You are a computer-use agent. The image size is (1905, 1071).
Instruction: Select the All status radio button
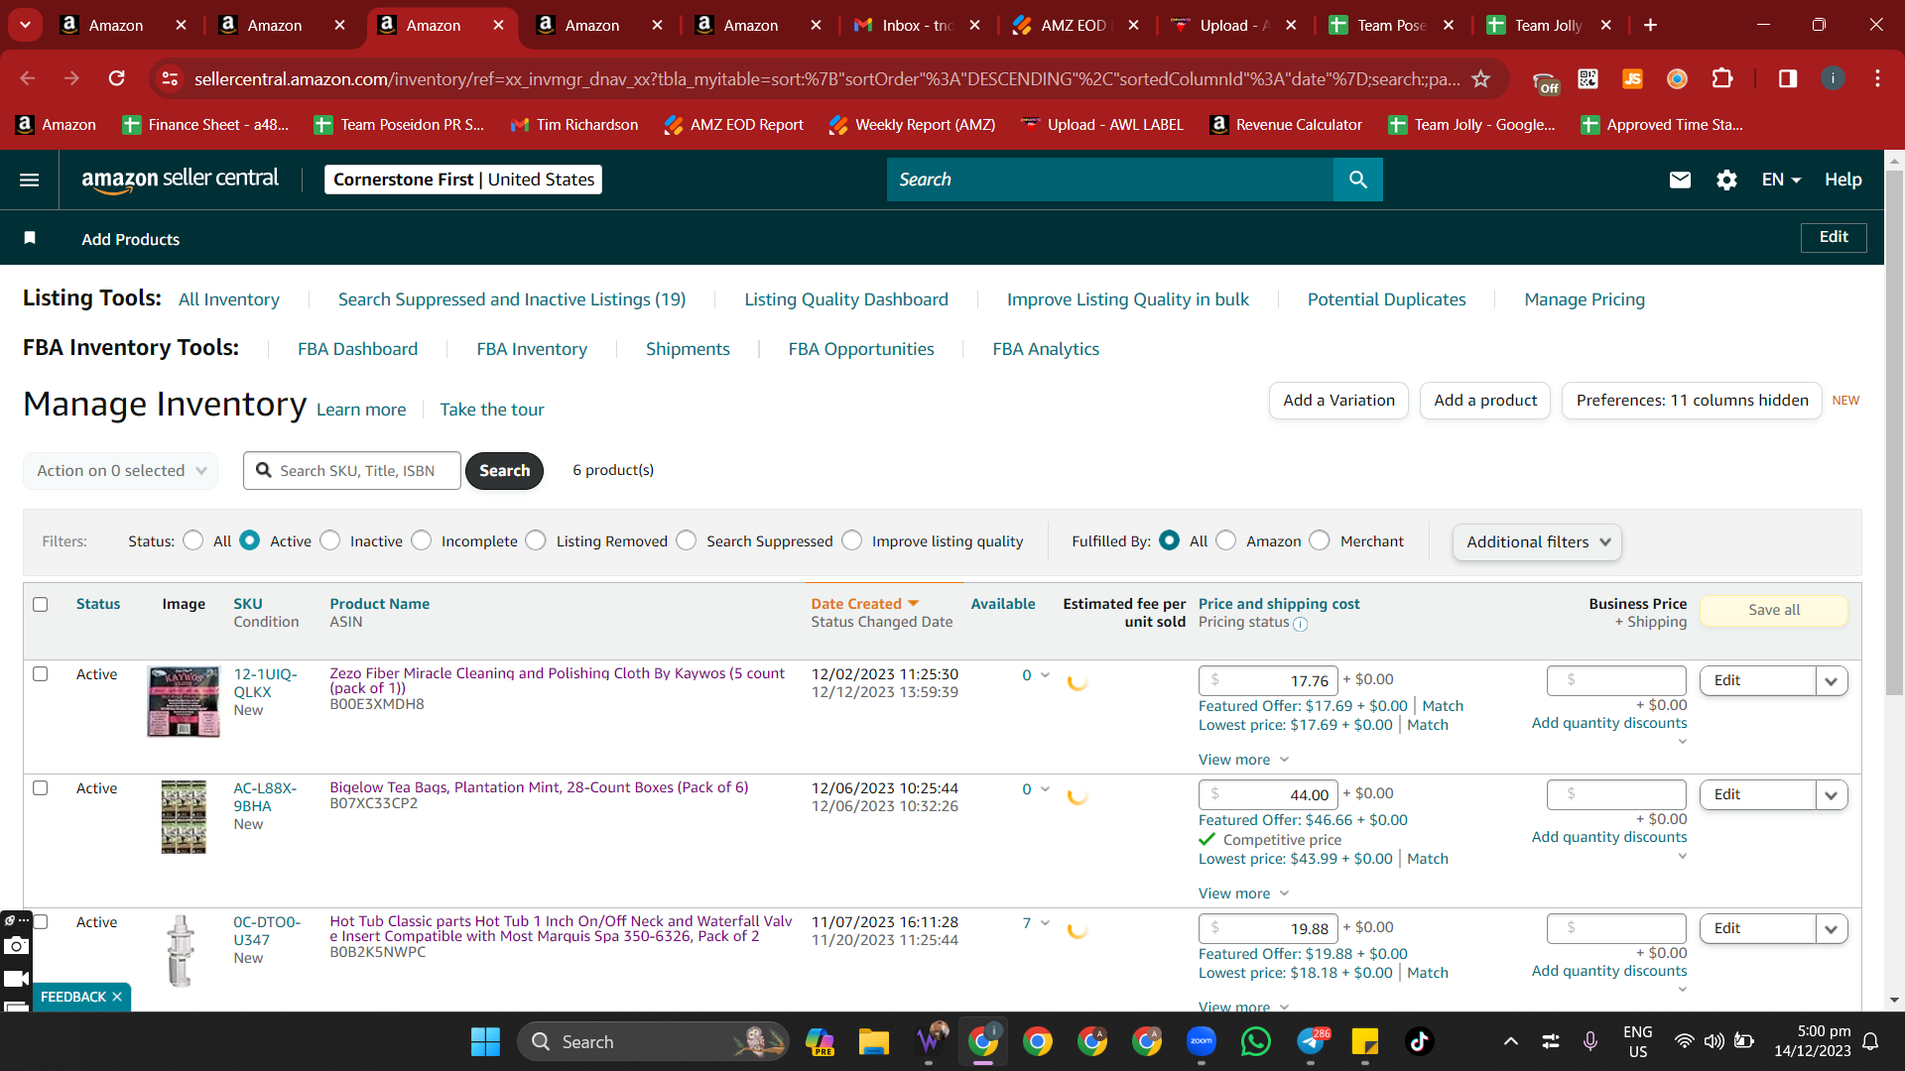click(x=193, y=540)
